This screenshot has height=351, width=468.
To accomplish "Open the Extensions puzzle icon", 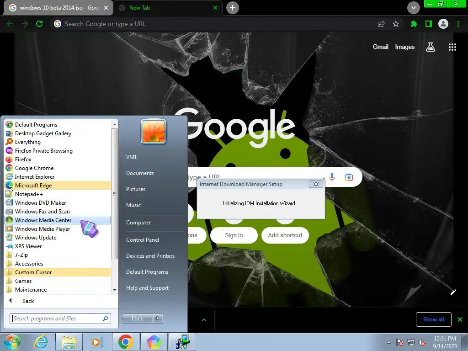I will (414, 24).
